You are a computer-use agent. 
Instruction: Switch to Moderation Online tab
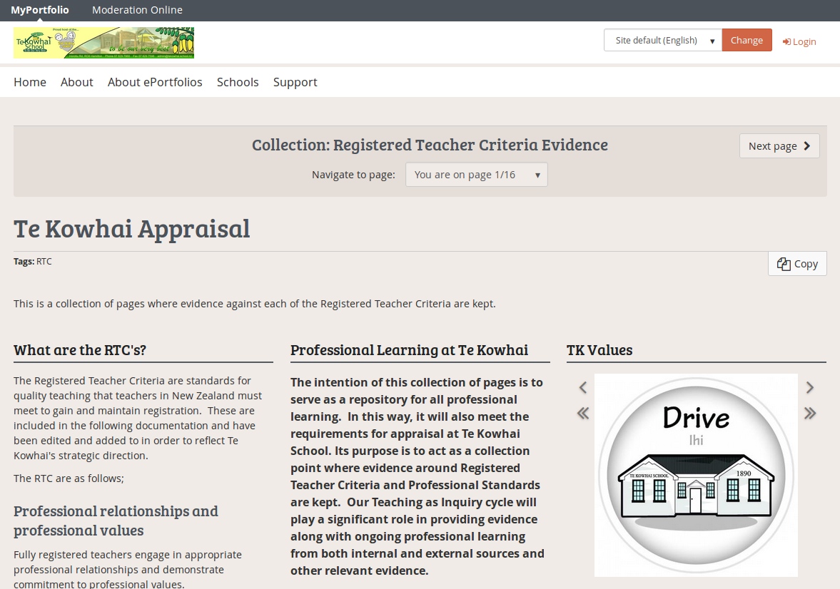tap(137, 10)
